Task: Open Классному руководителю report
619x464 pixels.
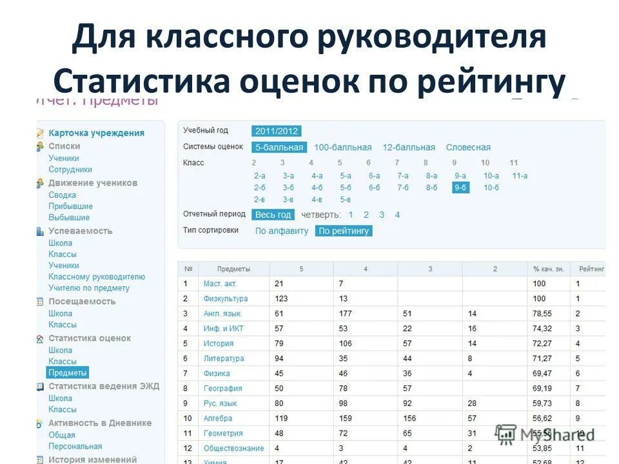Action: 97,277
